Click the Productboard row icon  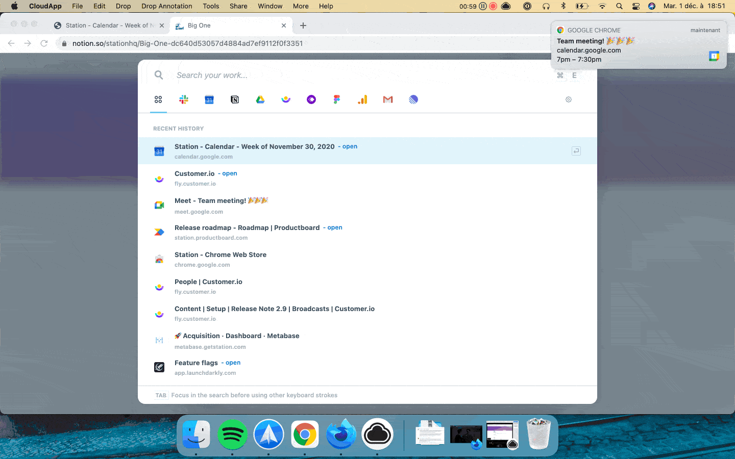pos(159,232)
